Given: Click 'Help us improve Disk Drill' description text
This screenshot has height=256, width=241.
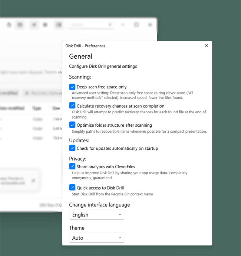Looking at the screenshot, I should click(130, 175).
